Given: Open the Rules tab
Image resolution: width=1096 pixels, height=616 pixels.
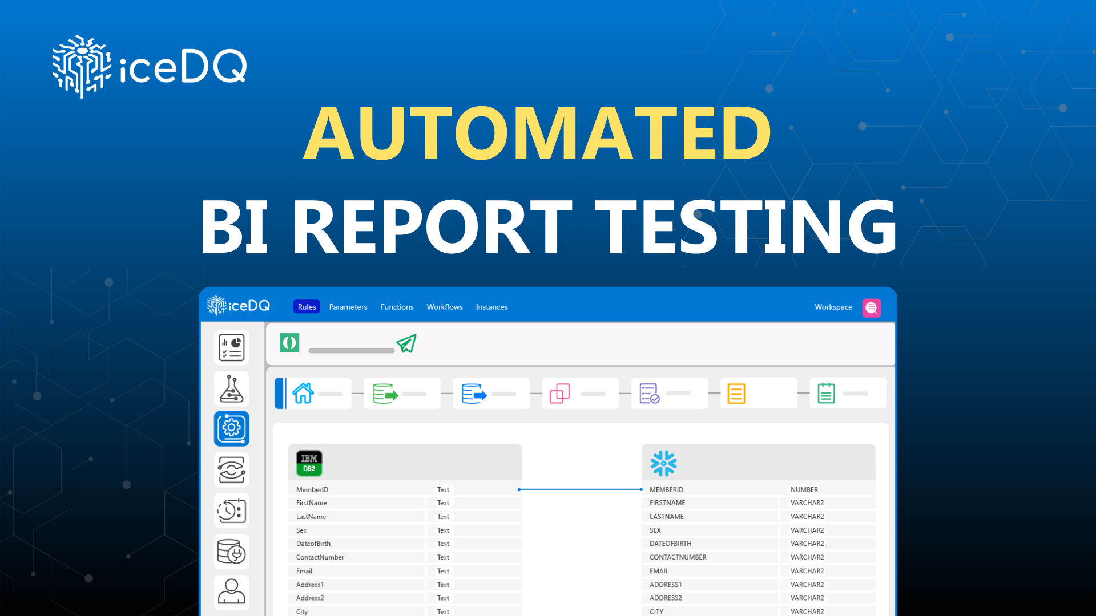Looking at the screenshot, I should pos(307,307).
